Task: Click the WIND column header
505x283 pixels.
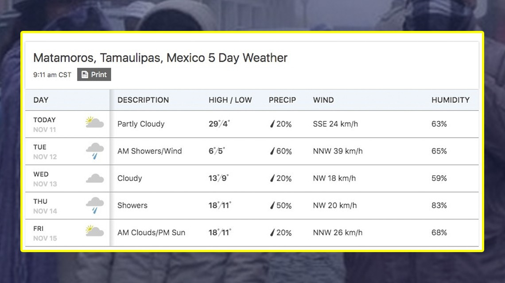Action: coord(323,100)
